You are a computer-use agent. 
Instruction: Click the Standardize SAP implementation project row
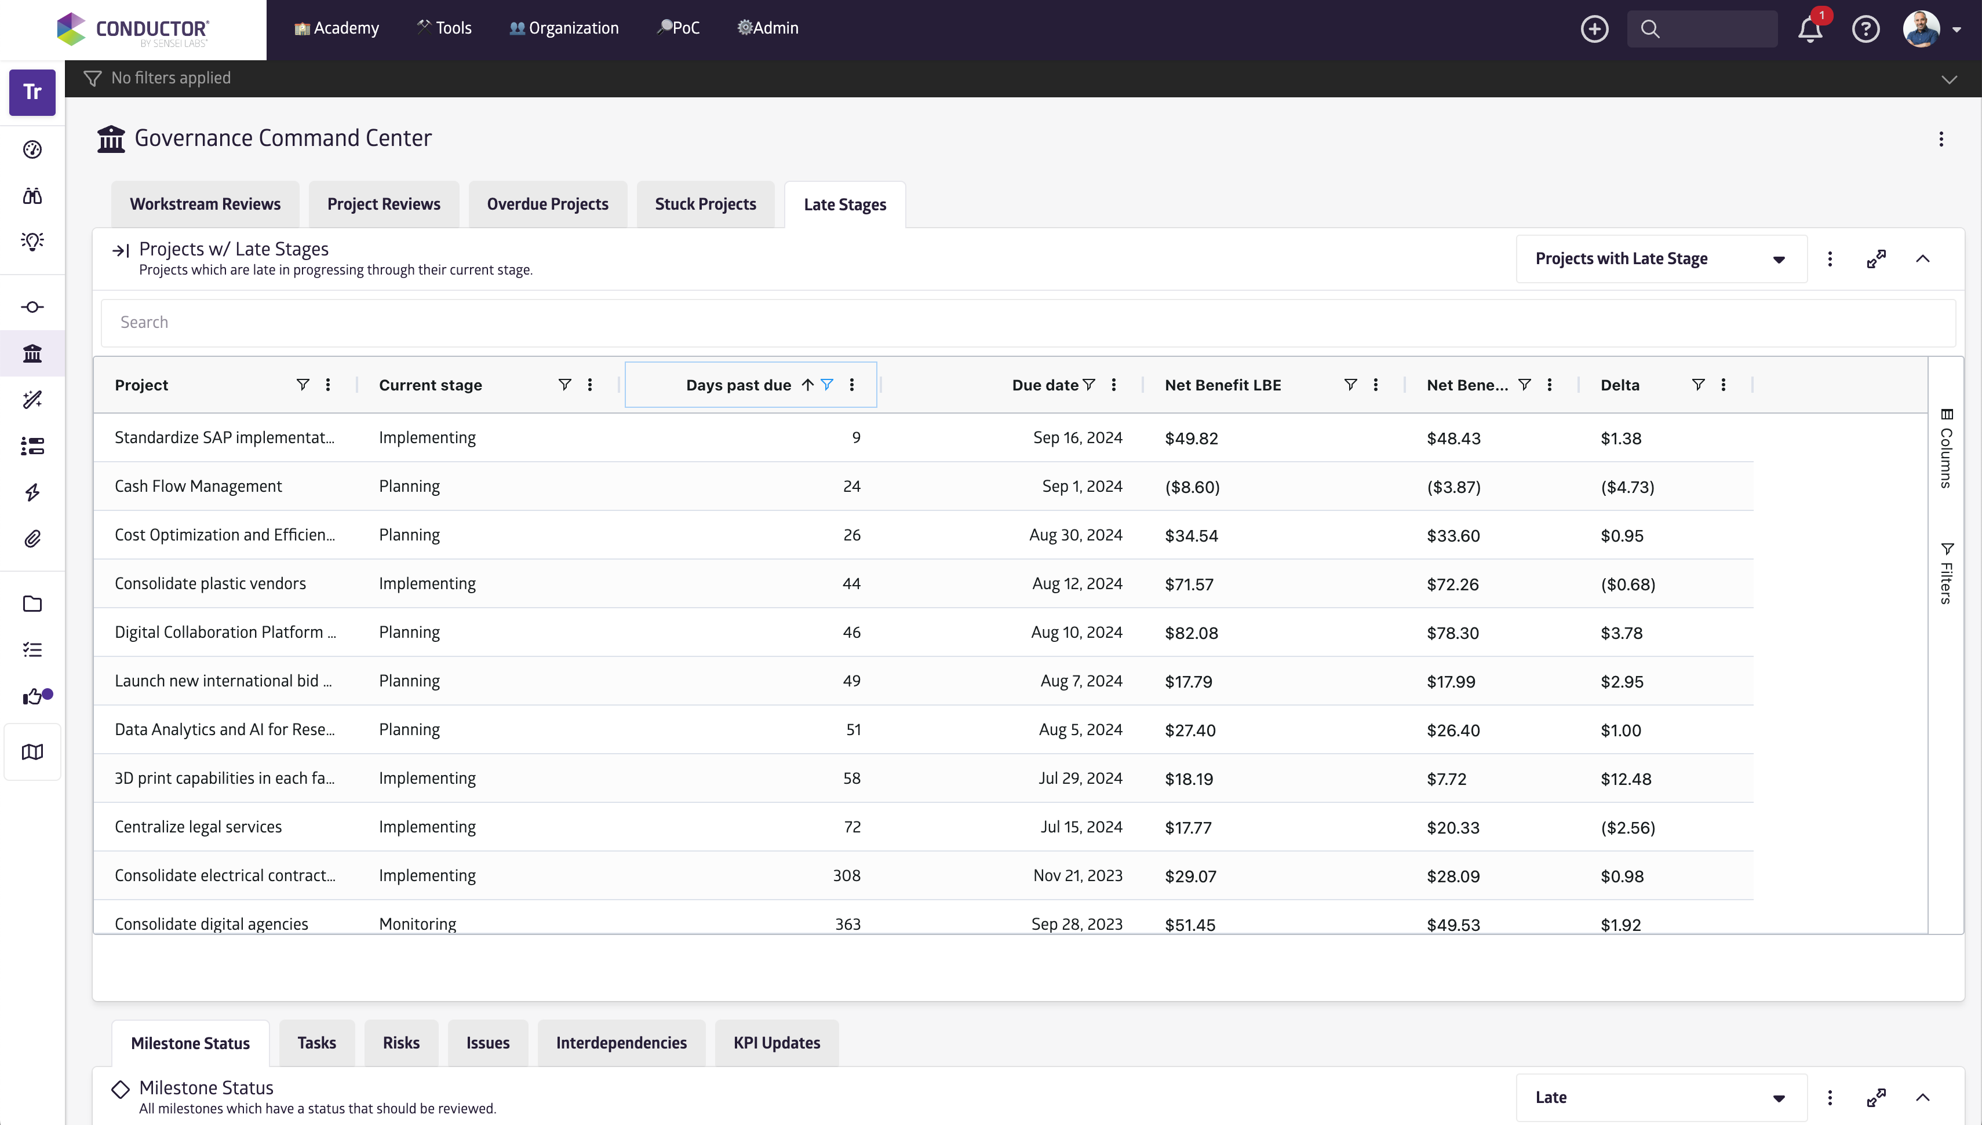(224, 437)
